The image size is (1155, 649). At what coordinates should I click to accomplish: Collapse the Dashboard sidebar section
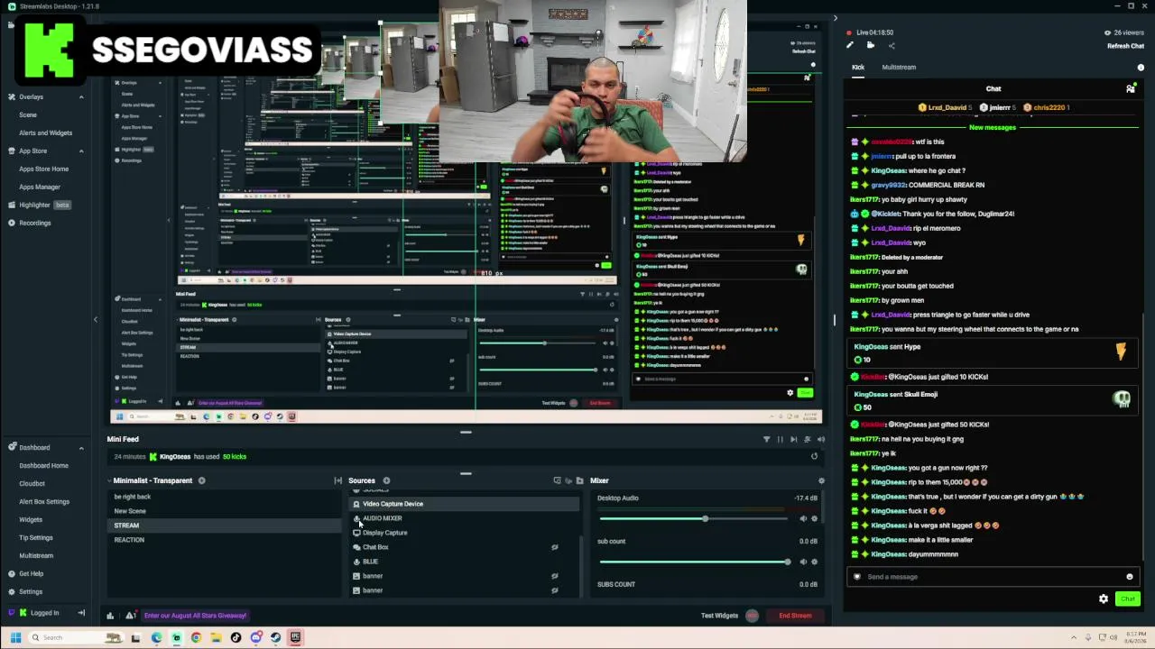click(x=81, y=447)
